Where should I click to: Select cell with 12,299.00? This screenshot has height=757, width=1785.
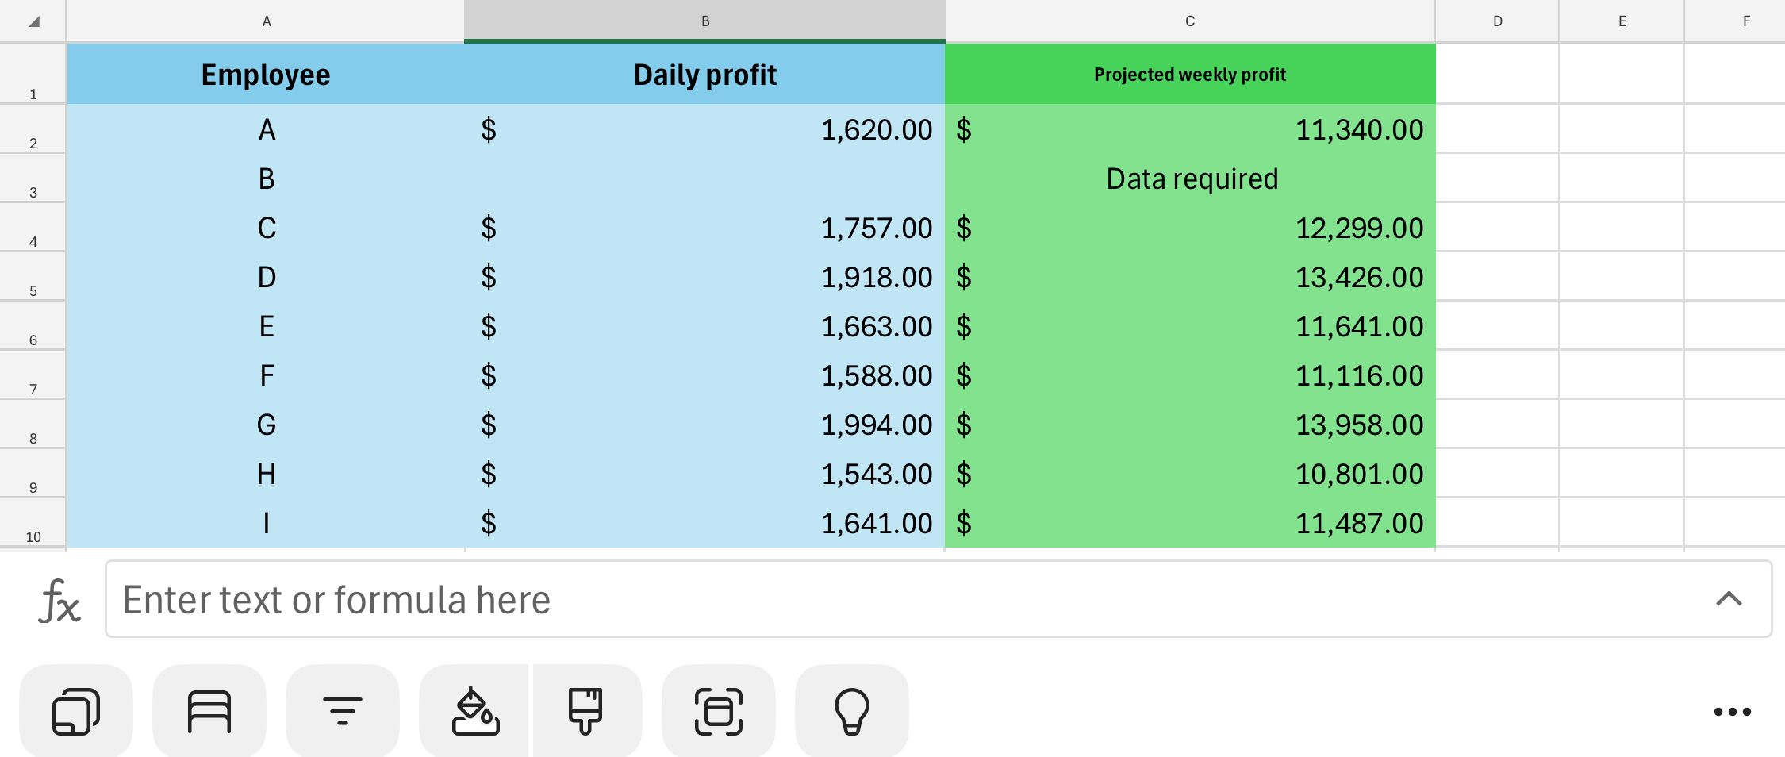(1190, 227)
